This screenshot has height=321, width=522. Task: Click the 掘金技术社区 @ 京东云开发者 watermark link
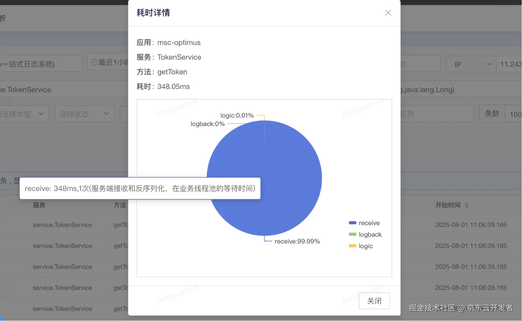coord(461,308)
